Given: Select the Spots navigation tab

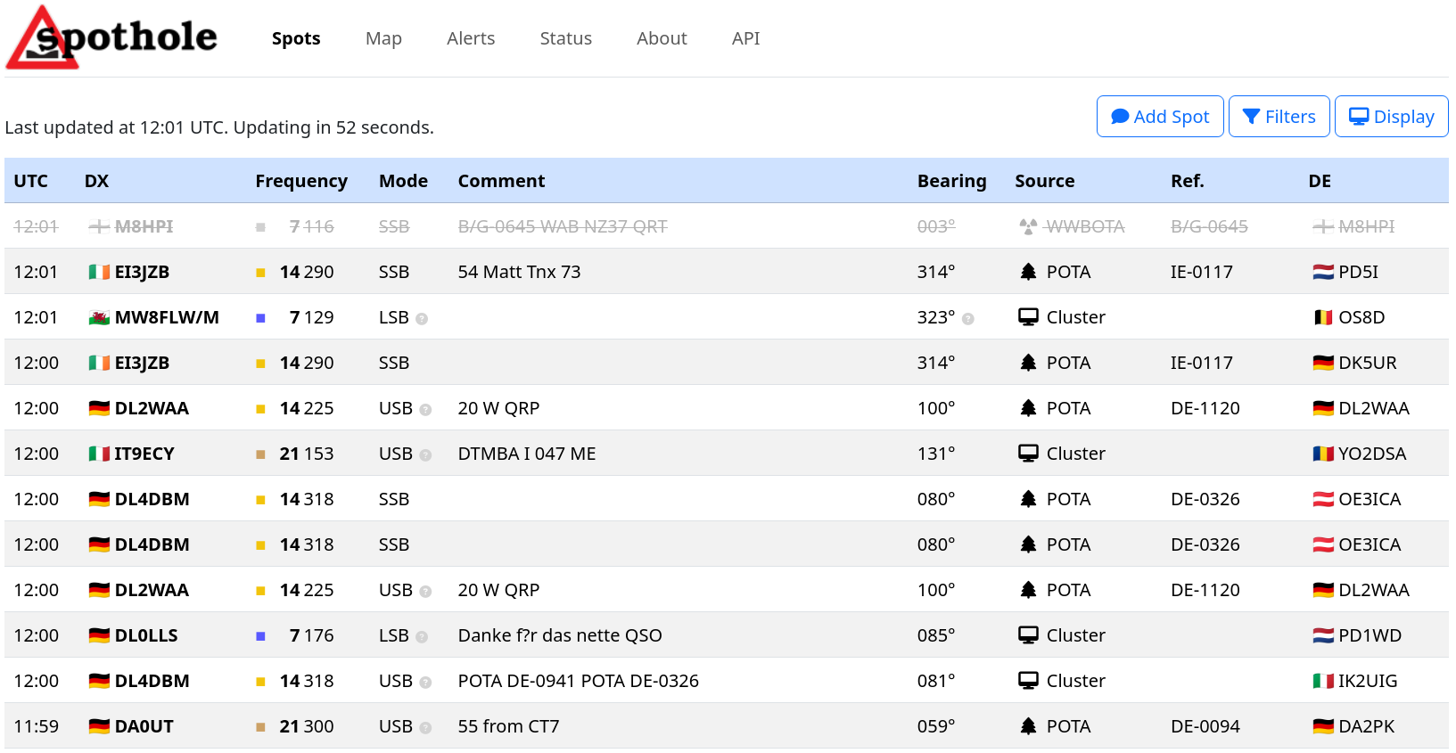Looking at the screenshot, I should coord(296,38).
